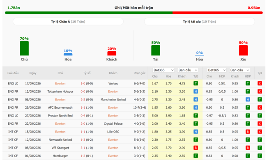Image resolution: width=267 pixels, height=160 pixels.
Task: Click ENG LC league label in Wolves row
Action: [x=13, y=83]
